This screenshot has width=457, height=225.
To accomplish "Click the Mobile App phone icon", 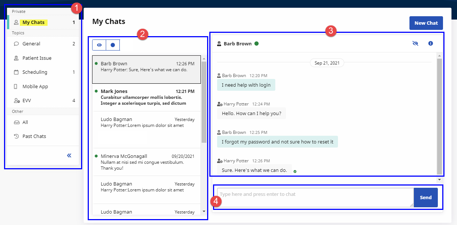I will 16,87.
